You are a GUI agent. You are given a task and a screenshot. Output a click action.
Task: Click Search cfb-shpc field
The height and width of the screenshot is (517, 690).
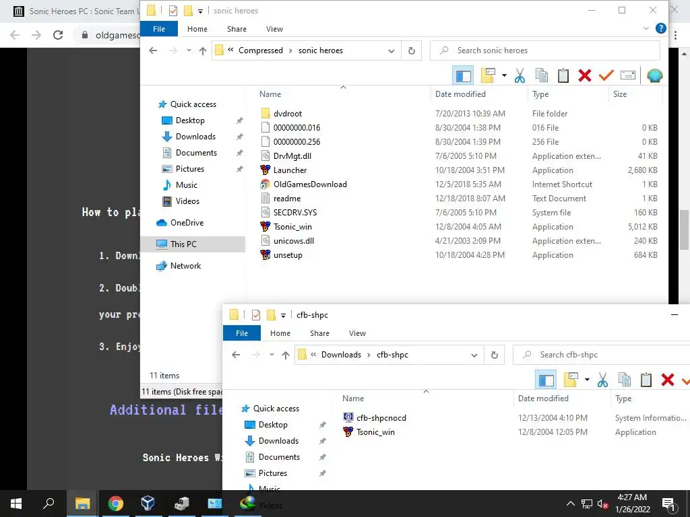coord(602,355)
